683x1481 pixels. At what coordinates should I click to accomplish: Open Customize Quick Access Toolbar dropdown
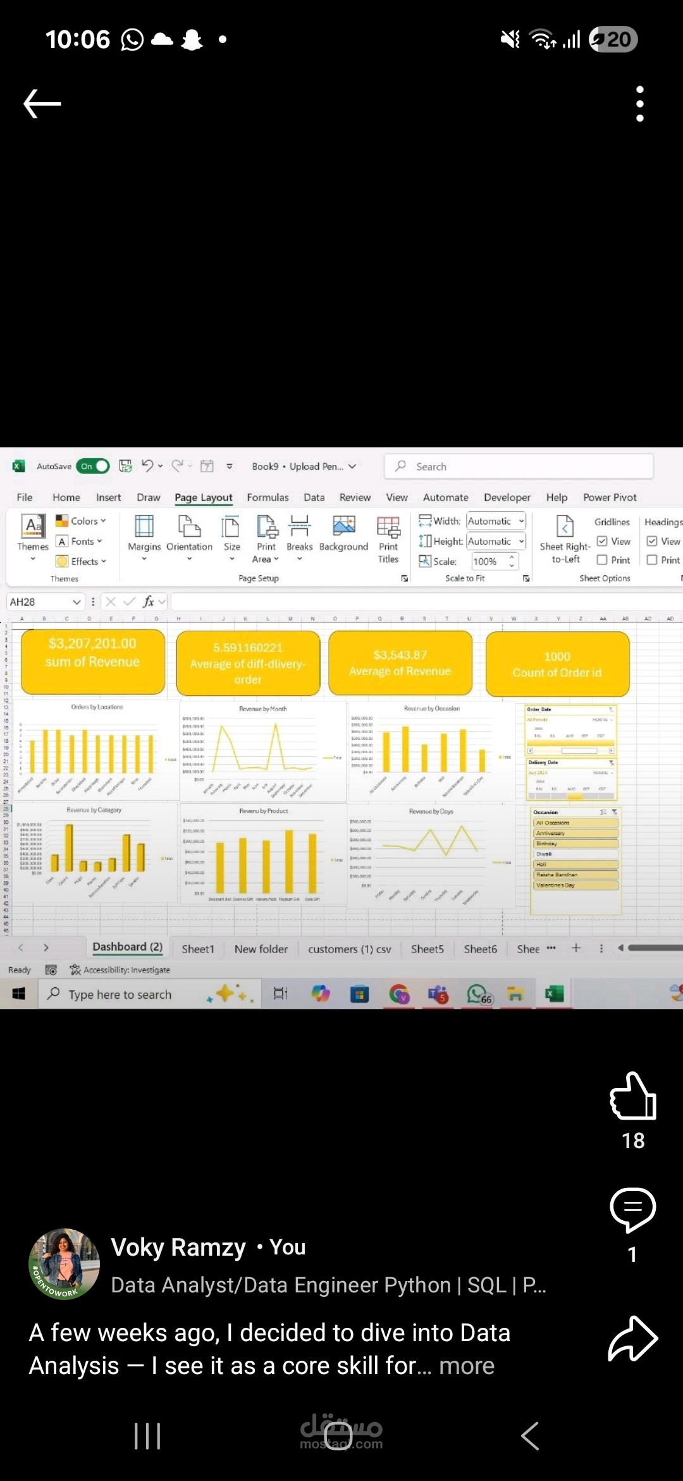pyautogui.click(x=230, y=466)
